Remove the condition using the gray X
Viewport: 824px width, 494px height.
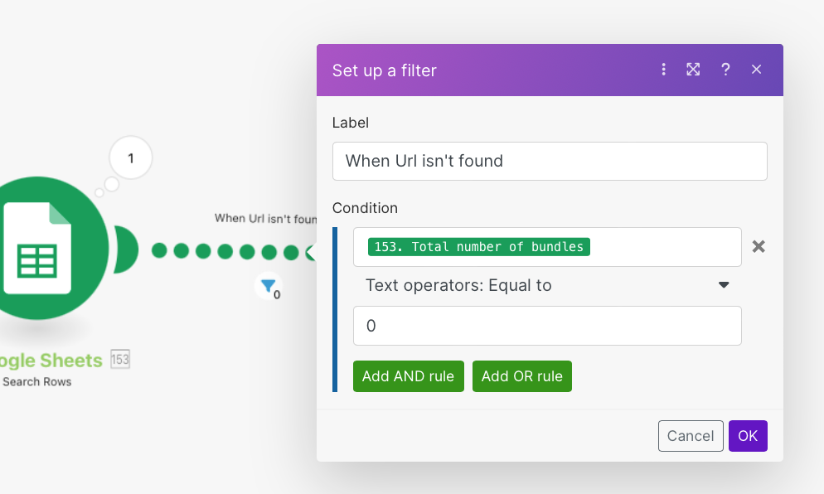click(x=758, y=246)
